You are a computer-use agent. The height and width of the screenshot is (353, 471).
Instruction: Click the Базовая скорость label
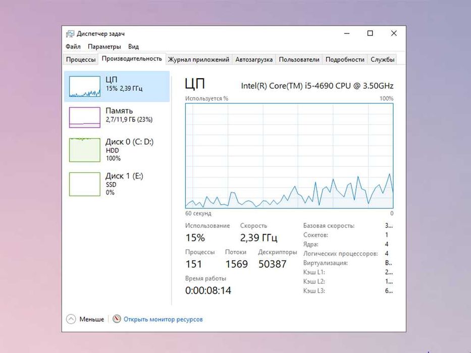click(329, 226)
